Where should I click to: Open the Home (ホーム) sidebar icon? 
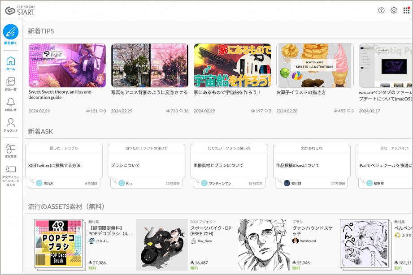tap(11, 61)
